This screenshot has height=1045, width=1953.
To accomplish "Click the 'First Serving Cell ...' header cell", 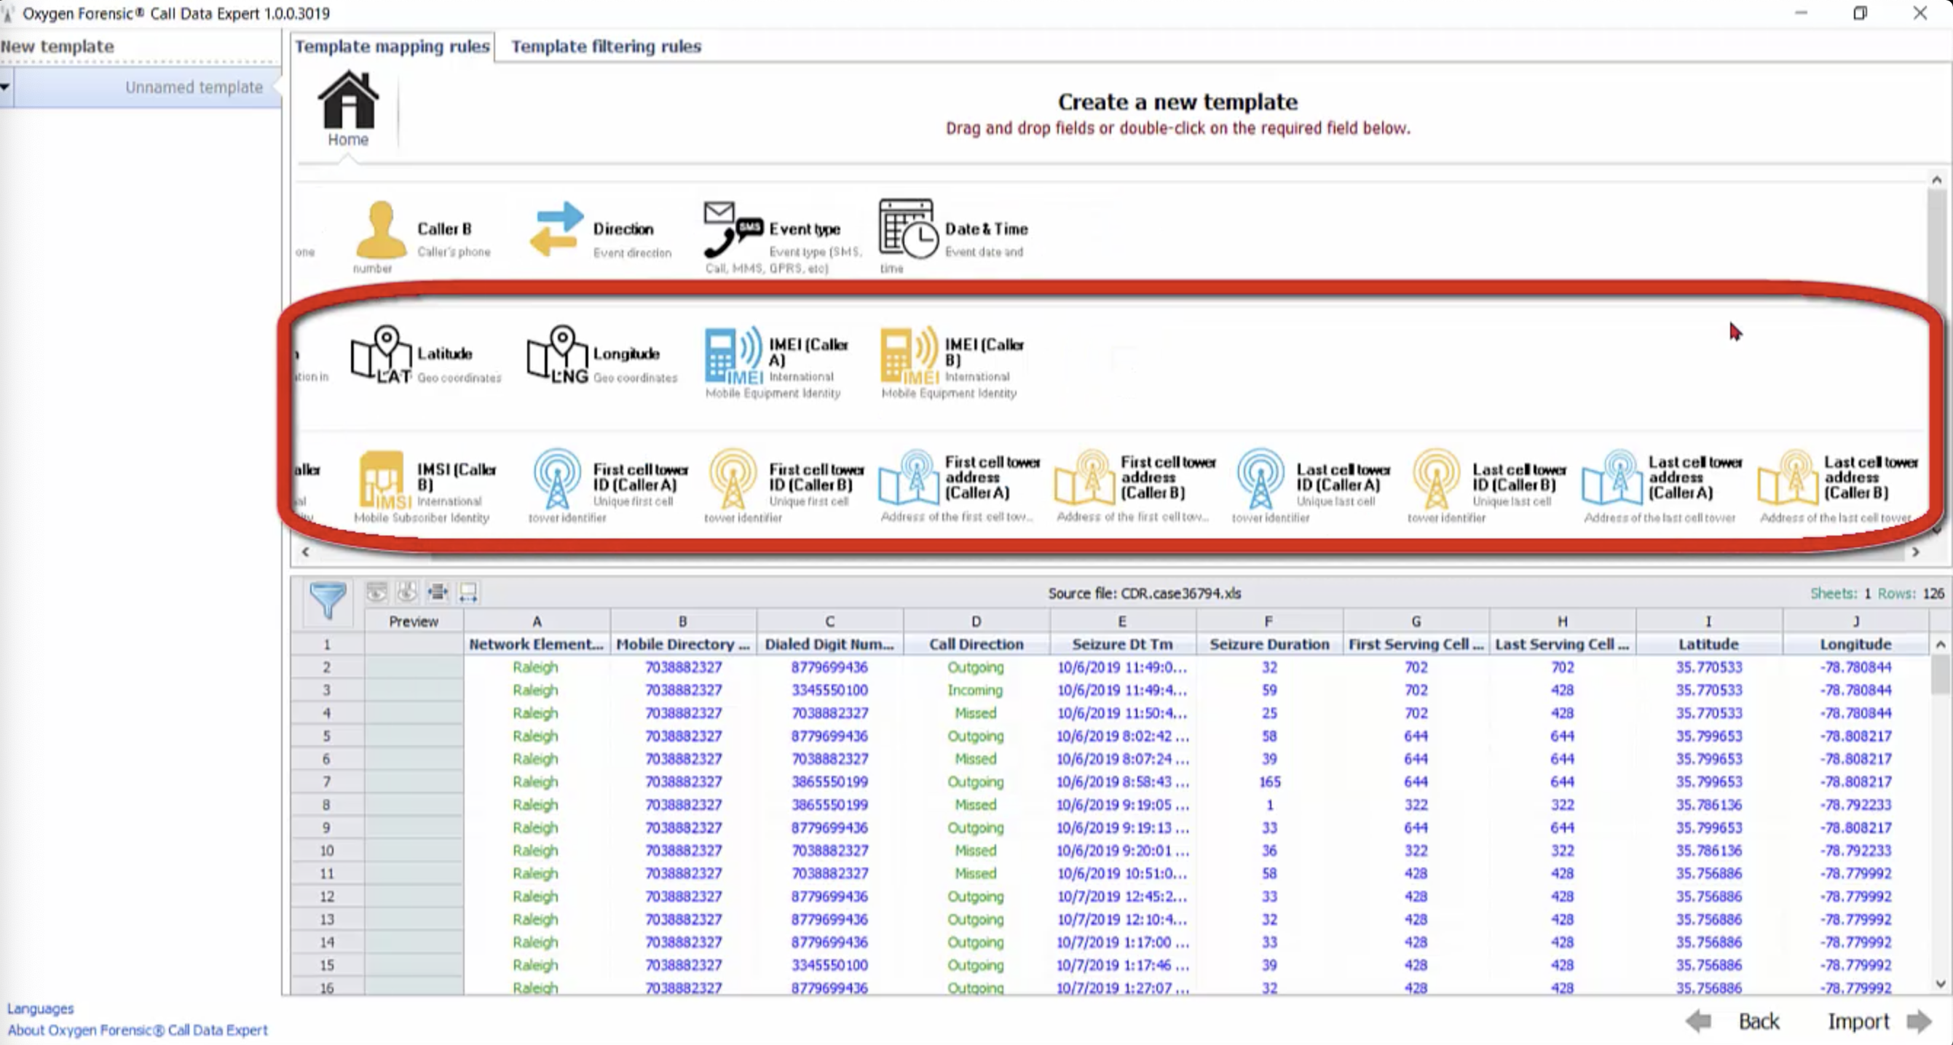I will click(1416, 643).
